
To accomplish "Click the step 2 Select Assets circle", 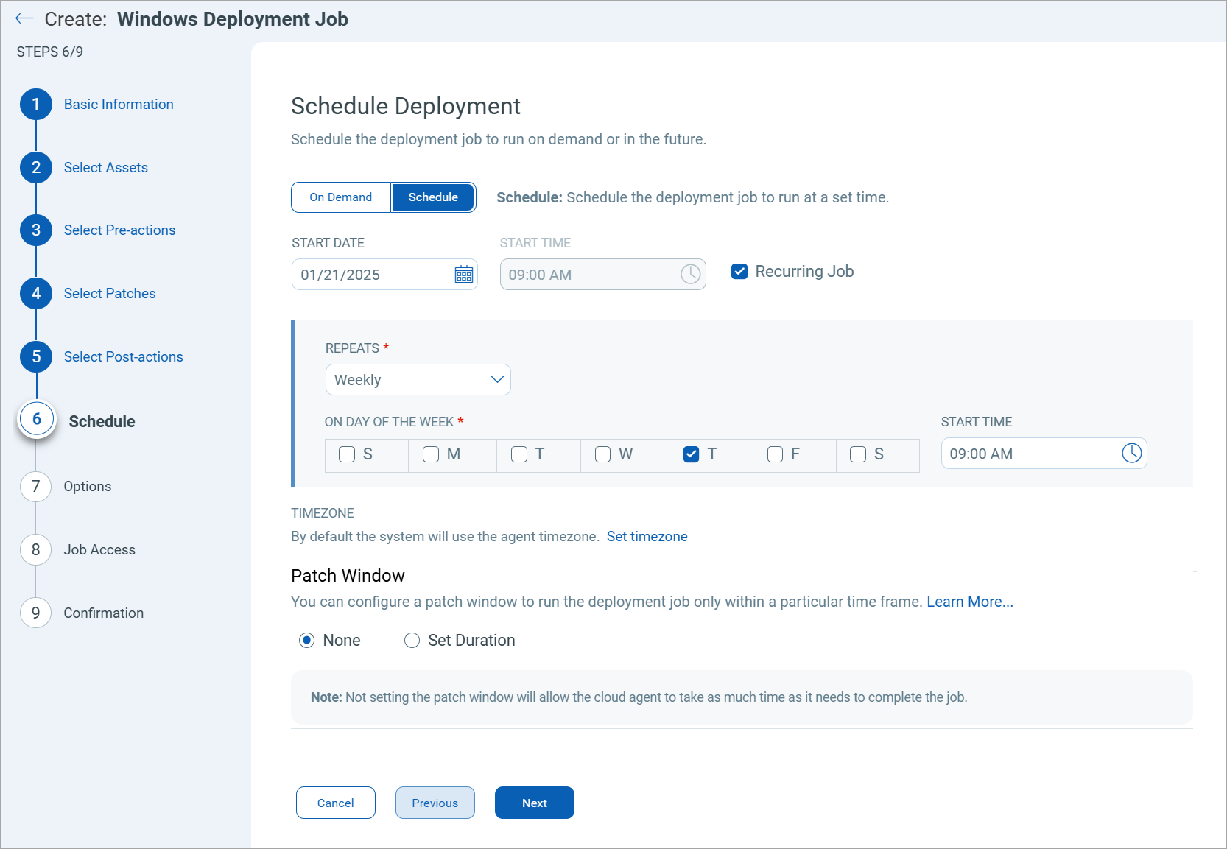I will (36, 168).
